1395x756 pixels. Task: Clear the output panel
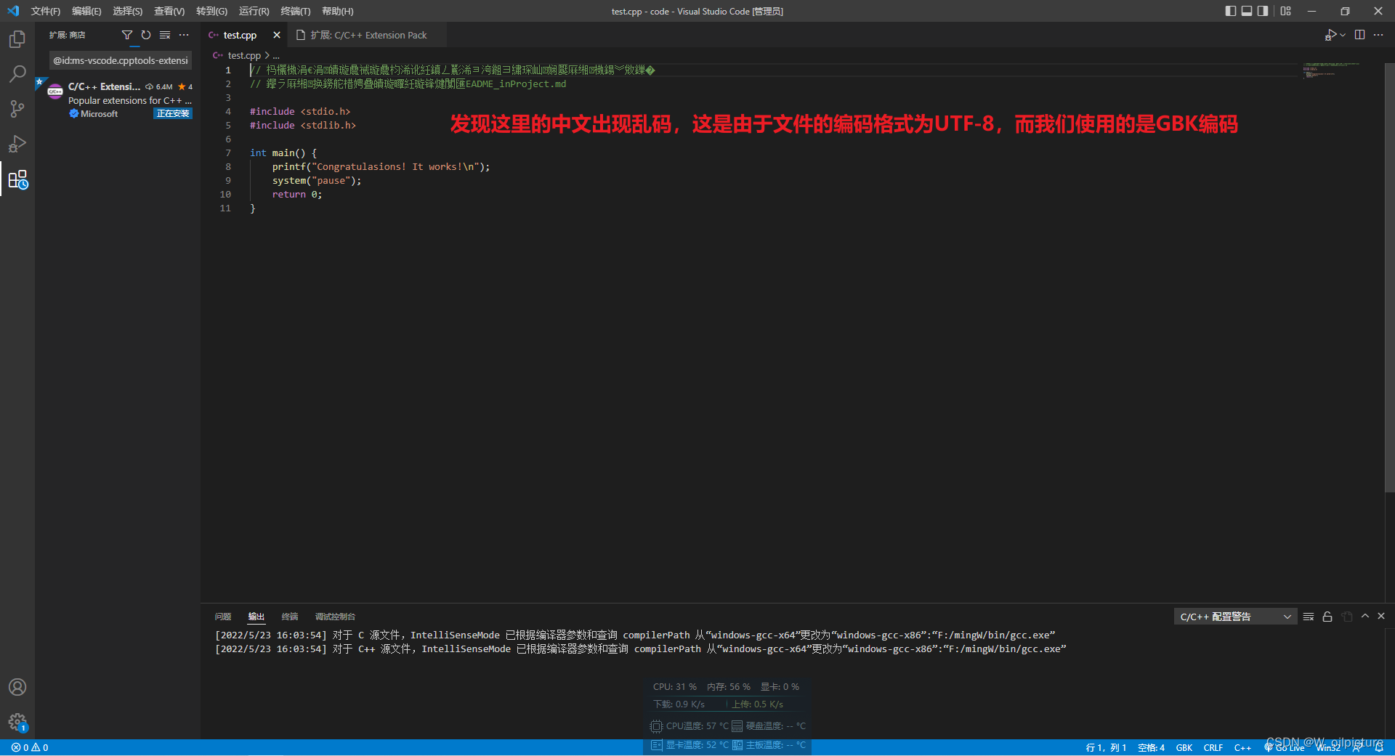click(1309, 617)
